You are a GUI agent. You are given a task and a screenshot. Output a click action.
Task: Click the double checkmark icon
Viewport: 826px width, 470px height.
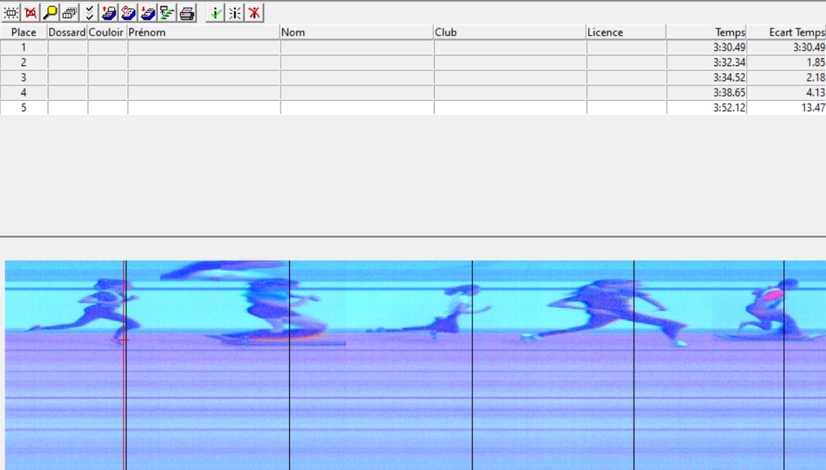point(89,13)
